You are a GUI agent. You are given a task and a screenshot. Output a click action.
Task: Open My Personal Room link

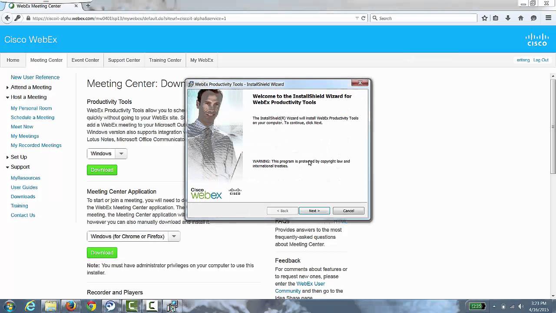pos(31,108)
